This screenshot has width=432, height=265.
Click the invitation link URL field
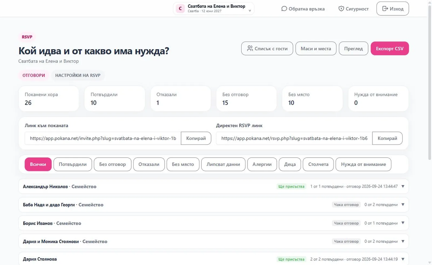tap(103, 138)
